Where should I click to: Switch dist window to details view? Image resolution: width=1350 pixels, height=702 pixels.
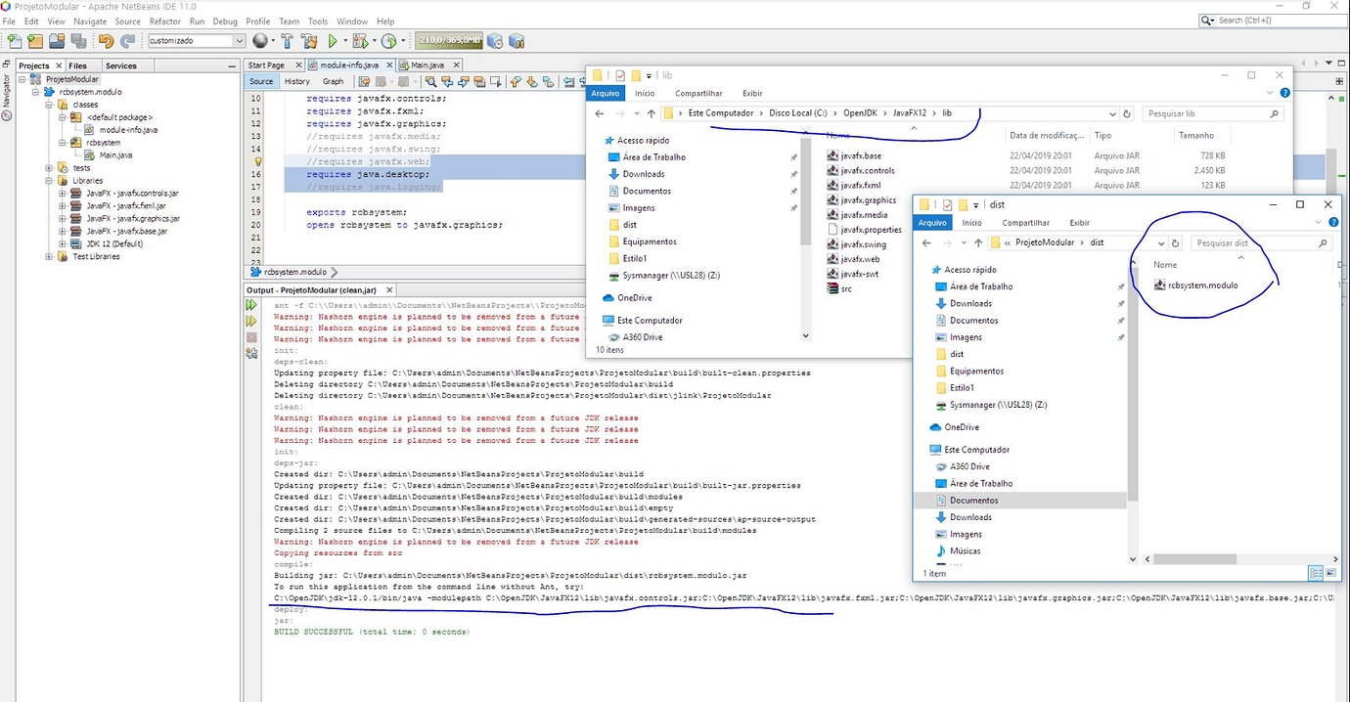click(1315, 573)
